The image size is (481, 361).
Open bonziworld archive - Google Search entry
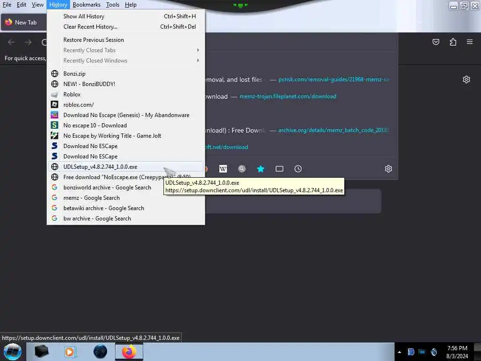tap(126, 188)
